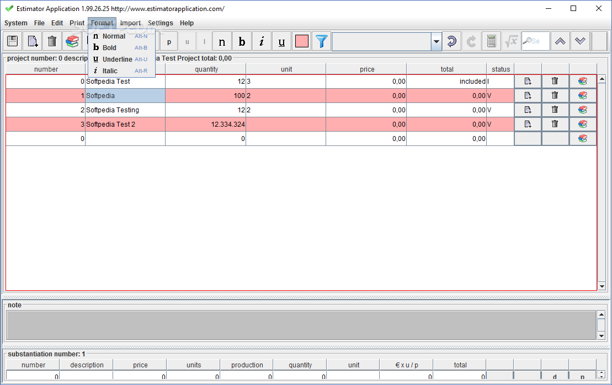Image resolution: width=612 pixels, height=385 pixels.
Task: Apply italic with the 'i' toolbar button
Action: click(x=262, y=41)
